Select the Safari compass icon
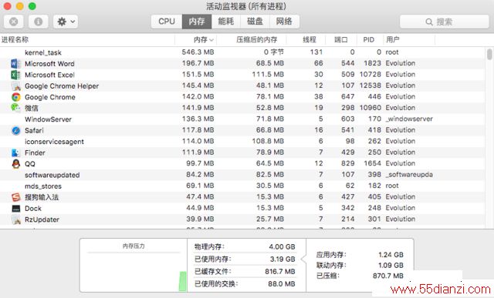Screen dimensions: 494x298 15,130
